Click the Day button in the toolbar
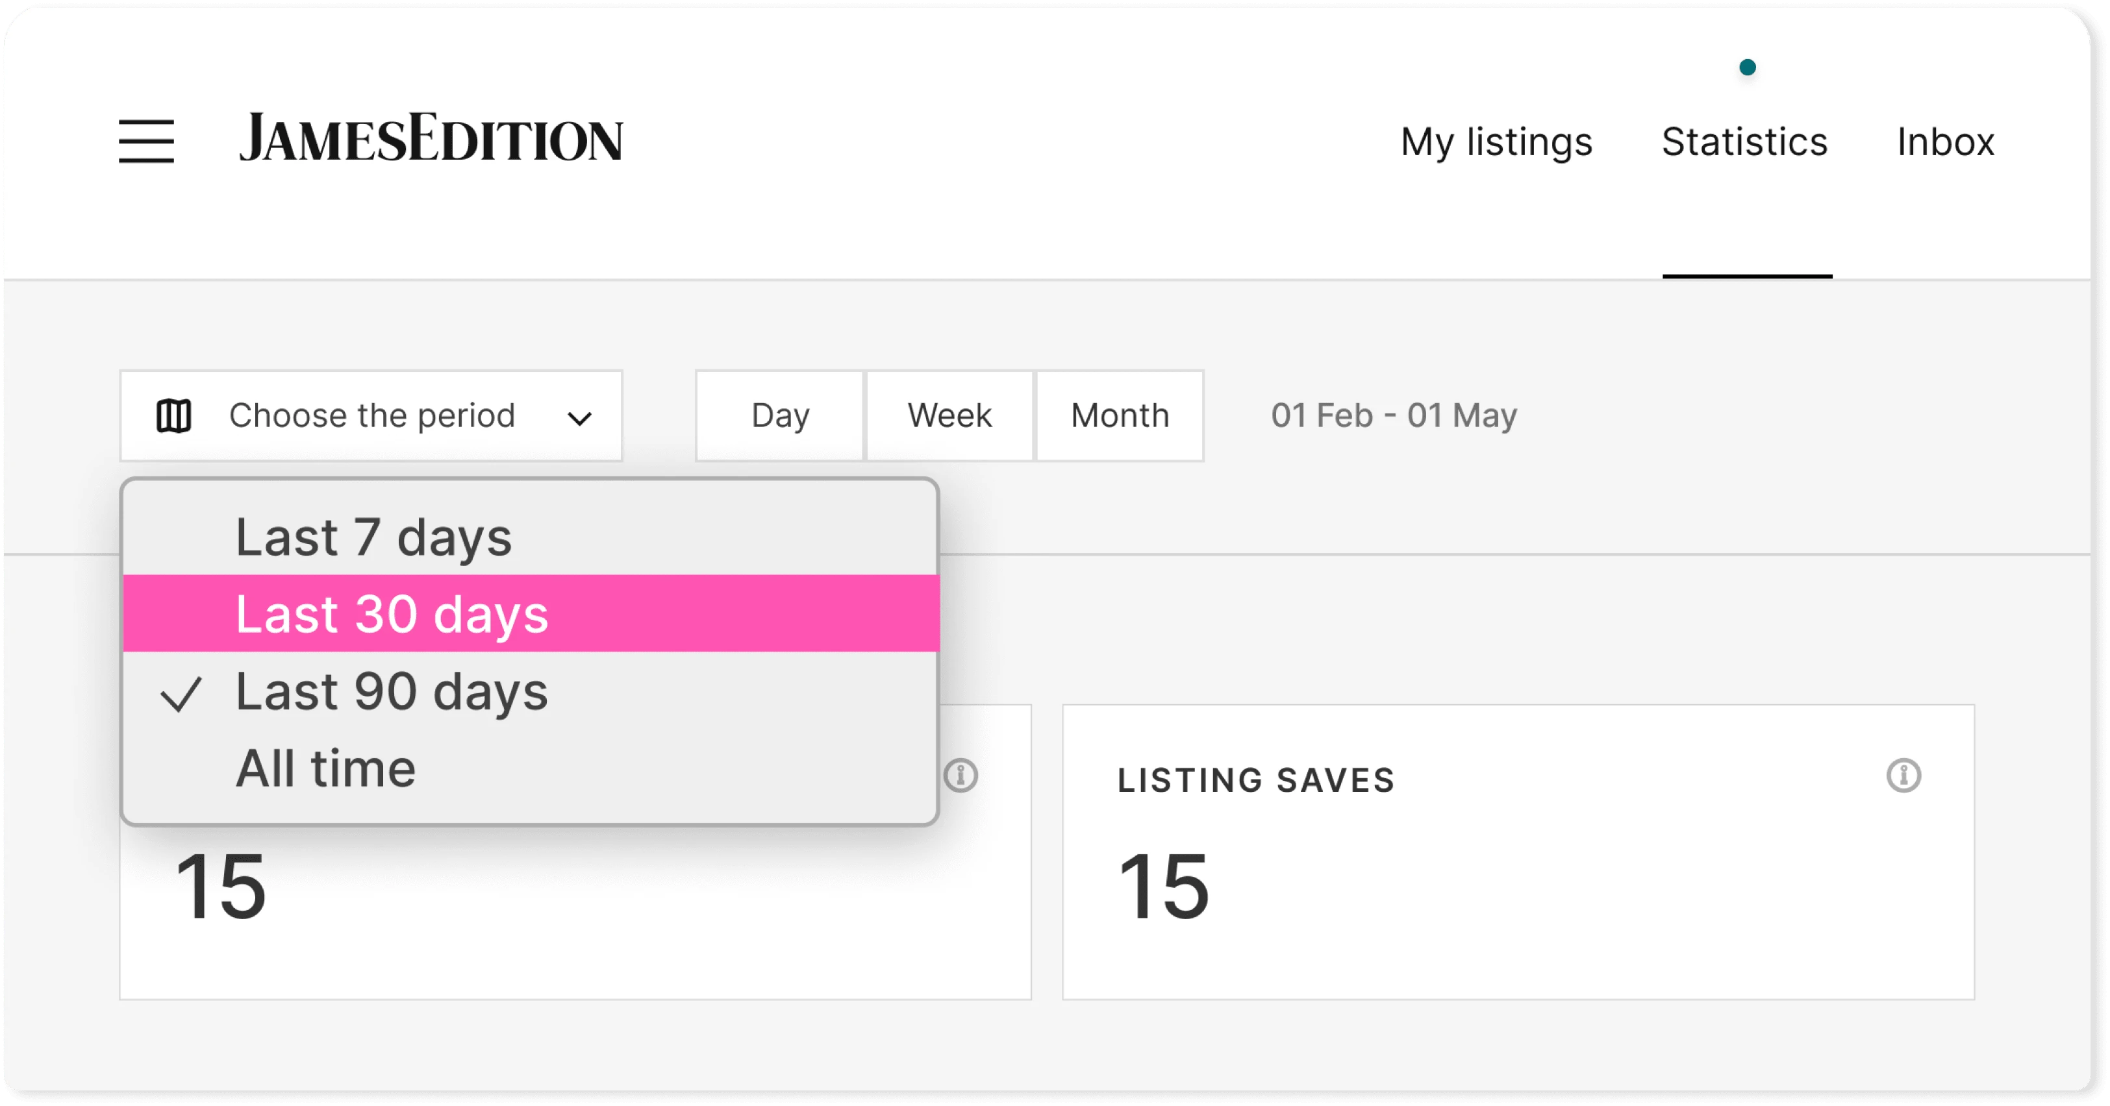Viewport: 2110px width, 1106px height. coord(779,415)
